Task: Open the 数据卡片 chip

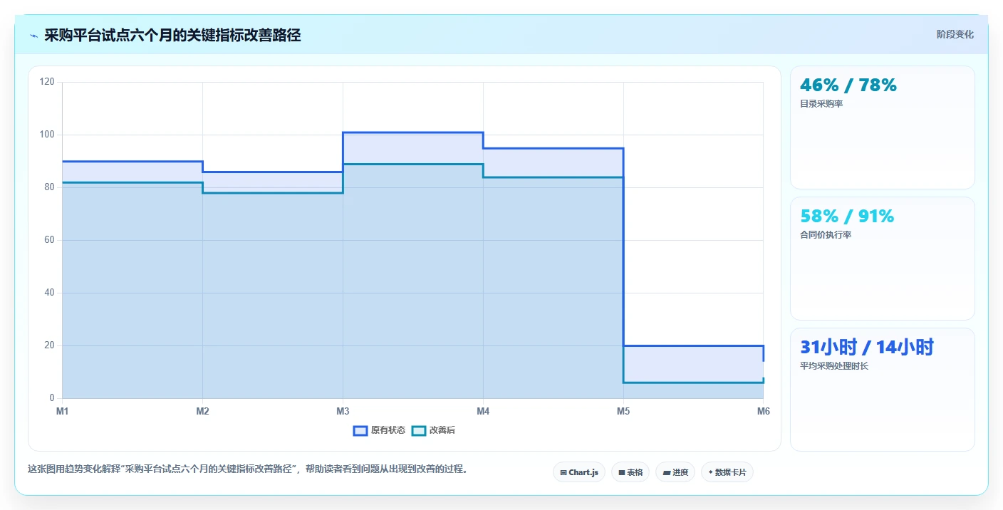Action: 727,472
